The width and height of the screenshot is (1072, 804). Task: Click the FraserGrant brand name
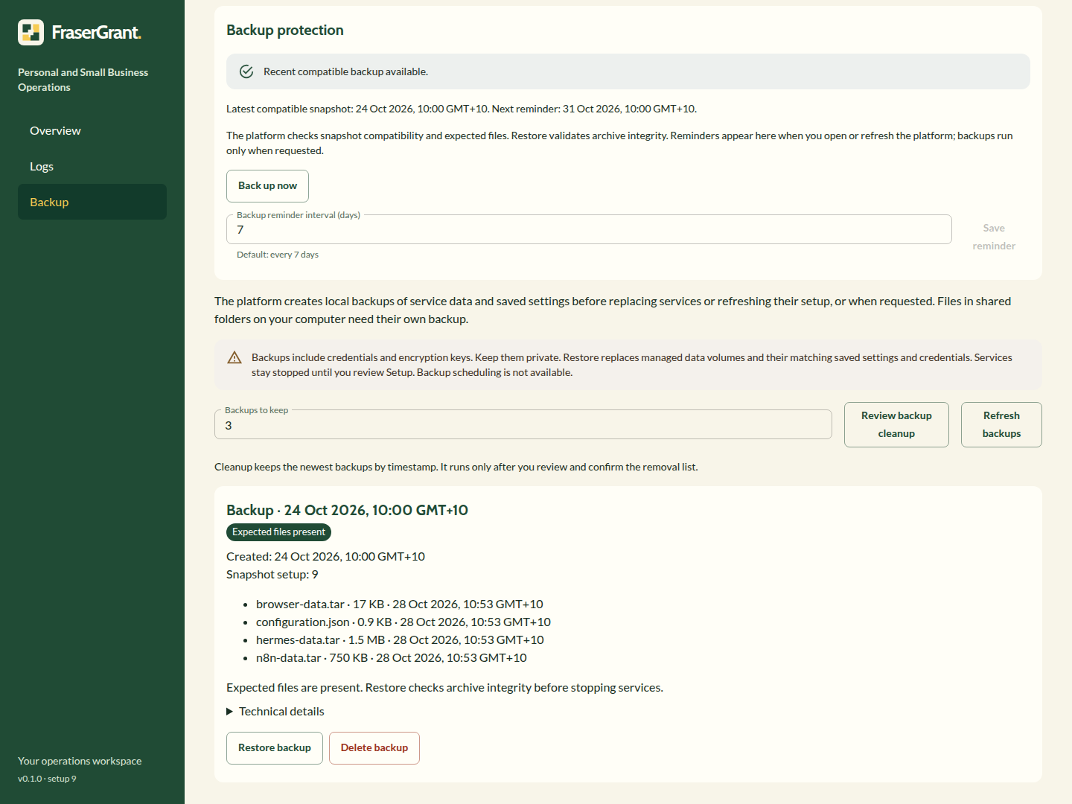[x=96, y=33]
